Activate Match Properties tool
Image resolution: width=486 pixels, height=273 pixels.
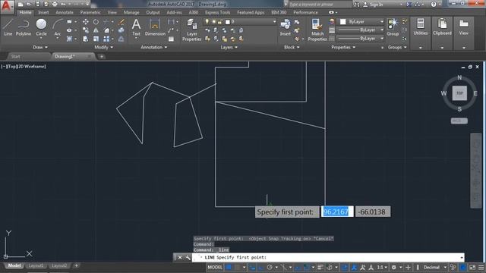coord(317,30)
